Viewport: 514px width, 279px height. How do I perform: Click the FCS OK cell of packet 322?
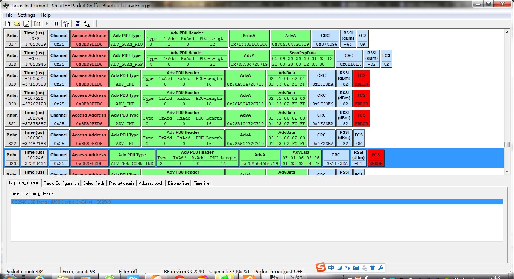(x=359, y=138)
